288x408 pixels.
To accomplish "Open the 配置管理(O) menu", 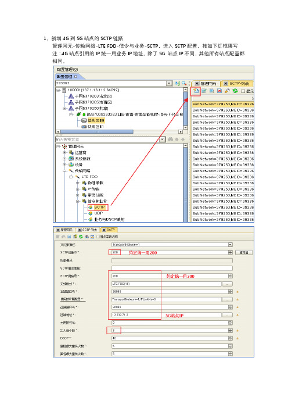I will 67,70.
